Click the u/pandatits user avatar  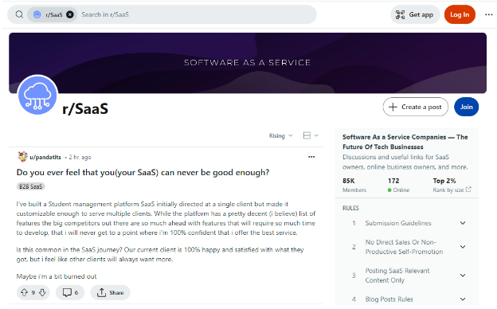[x=22, y=157]
